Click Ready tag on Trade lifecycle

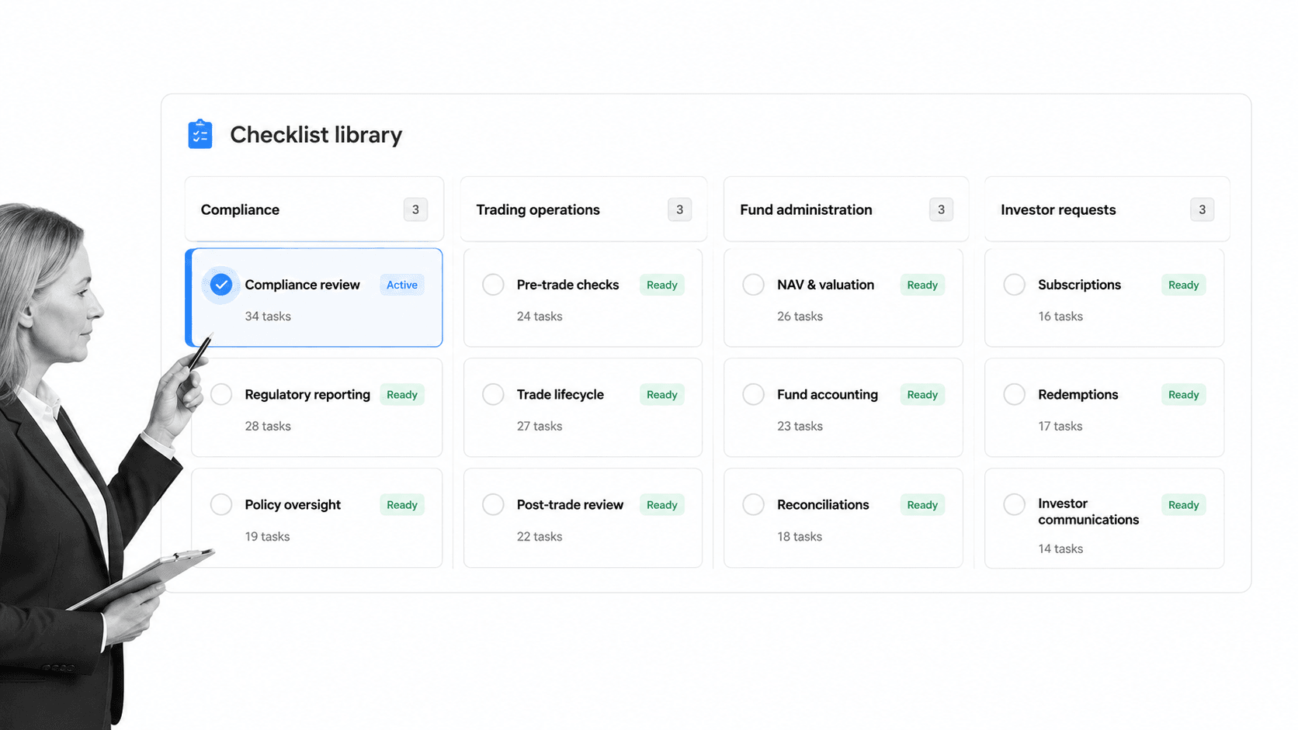point(662,394)
